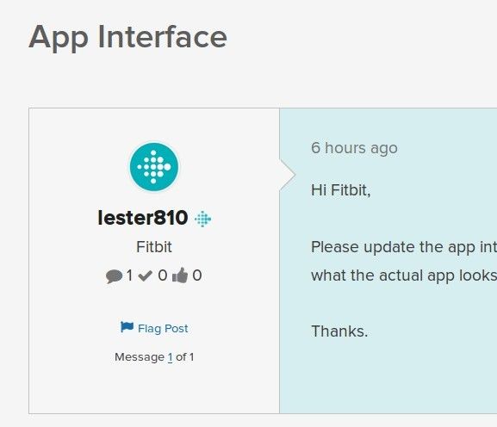Click the Flag Post link text

(x=163, y=329)
